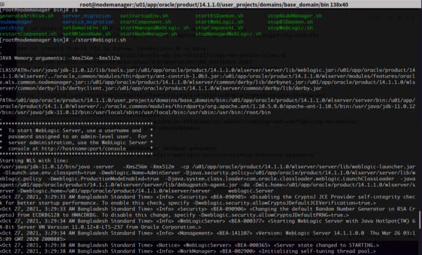Click the -Dweblogic.ProductionModeEnabled=true argument
This screenshot has height=255, width=422.
point(103,178)
